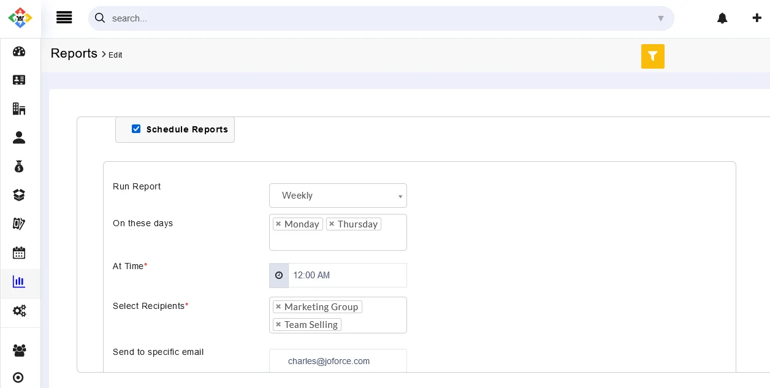Select the Edit breadcrumb item
The height and width of the screenshot is (388, 770).
tap(115, 55)
